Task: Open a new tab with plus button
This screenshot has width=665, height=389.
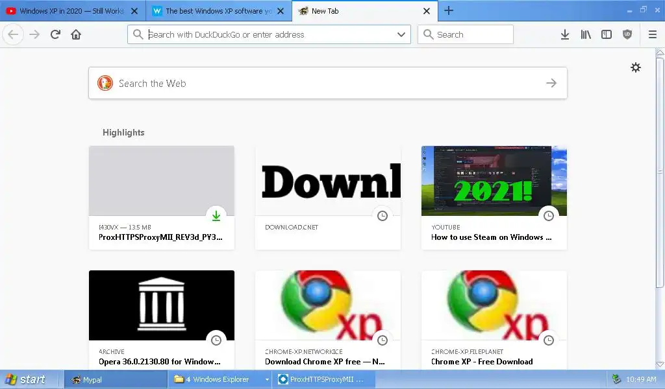Action: pos(449,10)
